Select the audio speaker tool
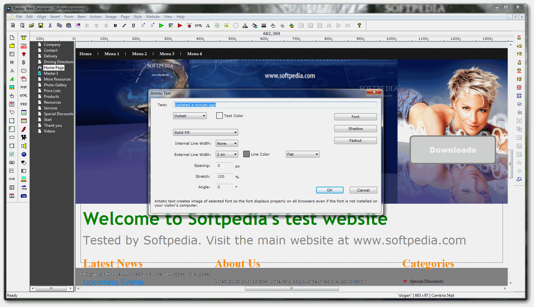534x307 pixels. pos(24,146)
